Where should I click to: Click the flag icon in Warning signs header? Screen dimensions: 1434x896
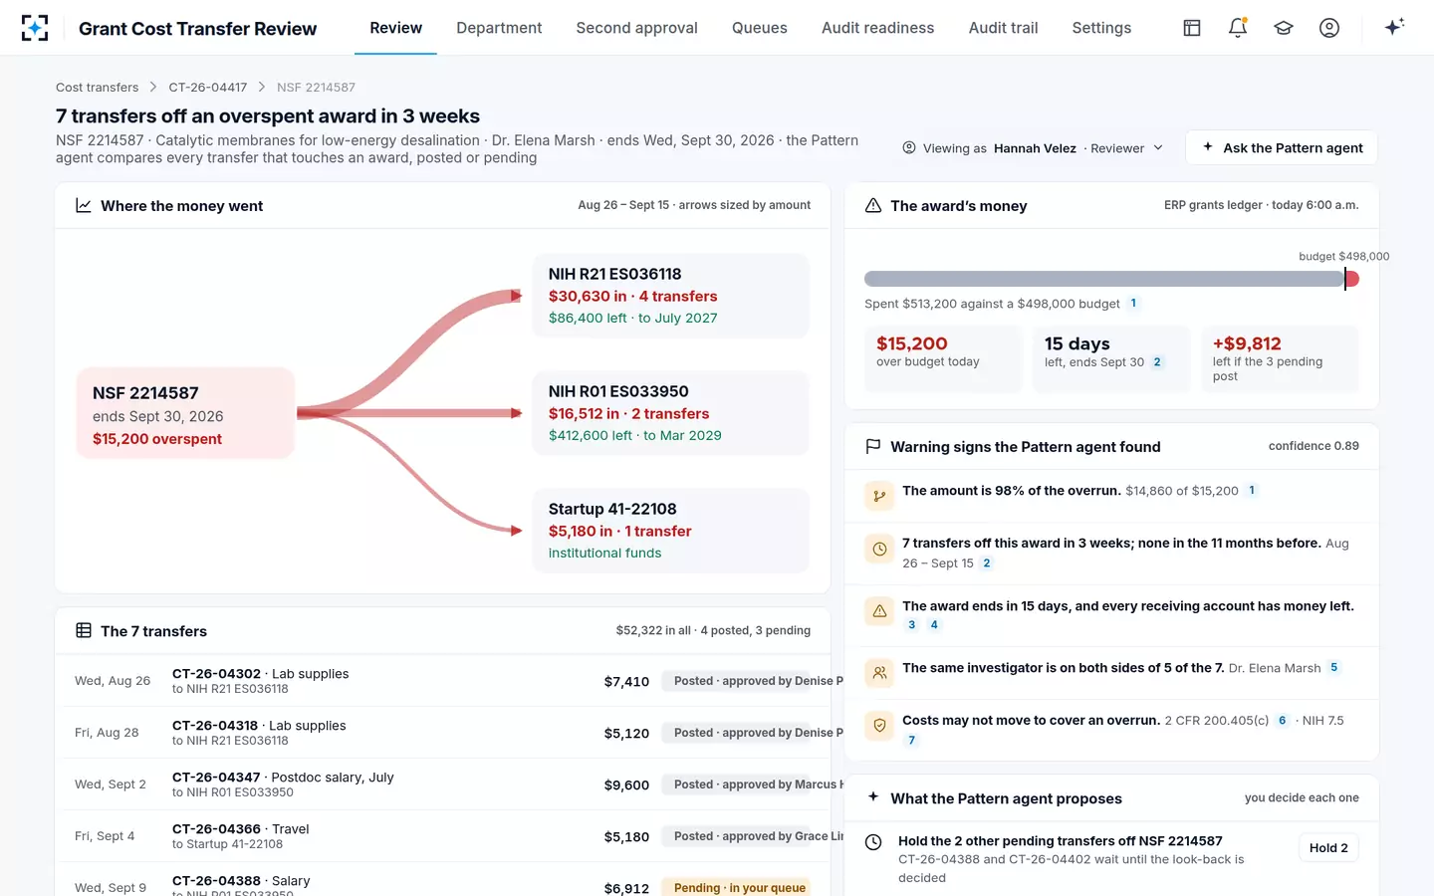click(x=873, y=447)
